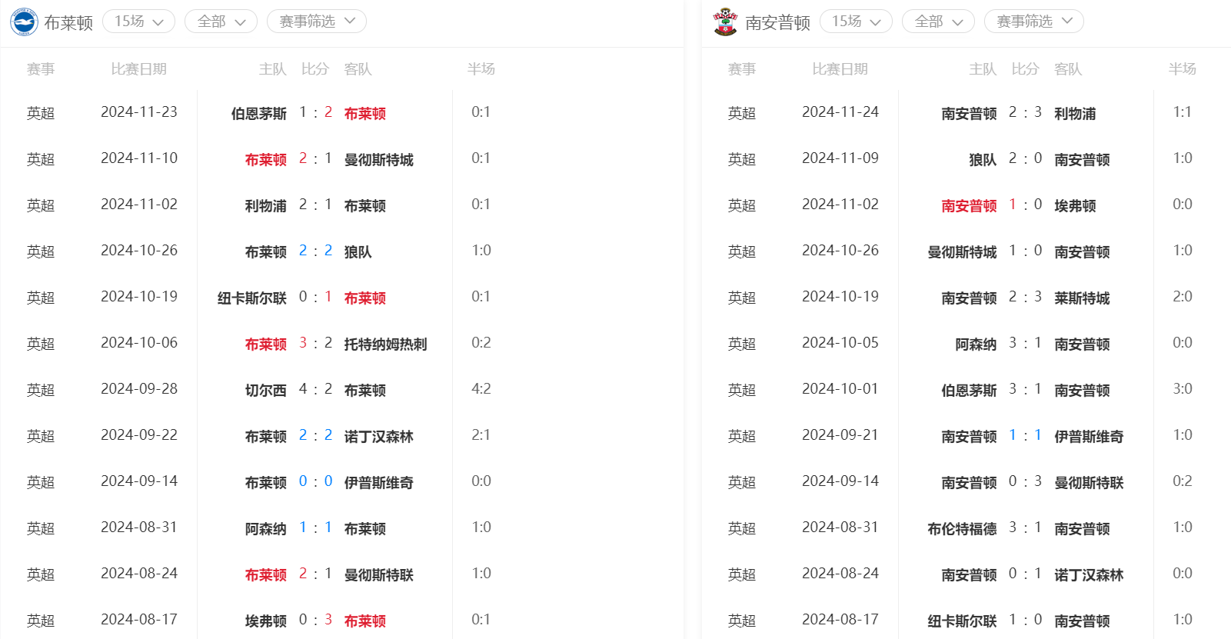Viewport: 1231px width, 639px height.
Task: Click 诺丁汉森林 in Brighton's 2024-09-22 match
Action: [x=379, y=437]
